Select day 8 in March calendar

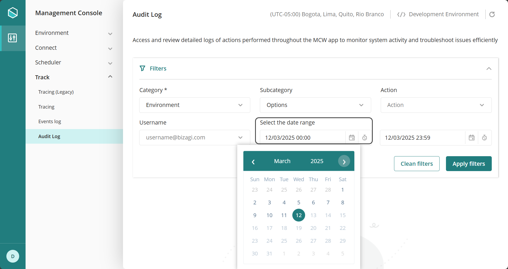point(342,202)
